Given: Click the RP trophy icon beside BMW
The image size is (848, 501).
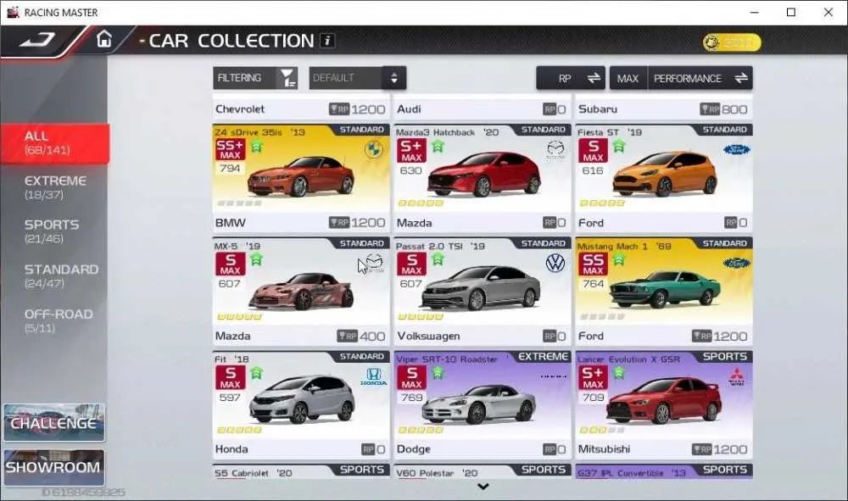Looking at the screenshot, I should pyautogui.click(x=339, y=223).
